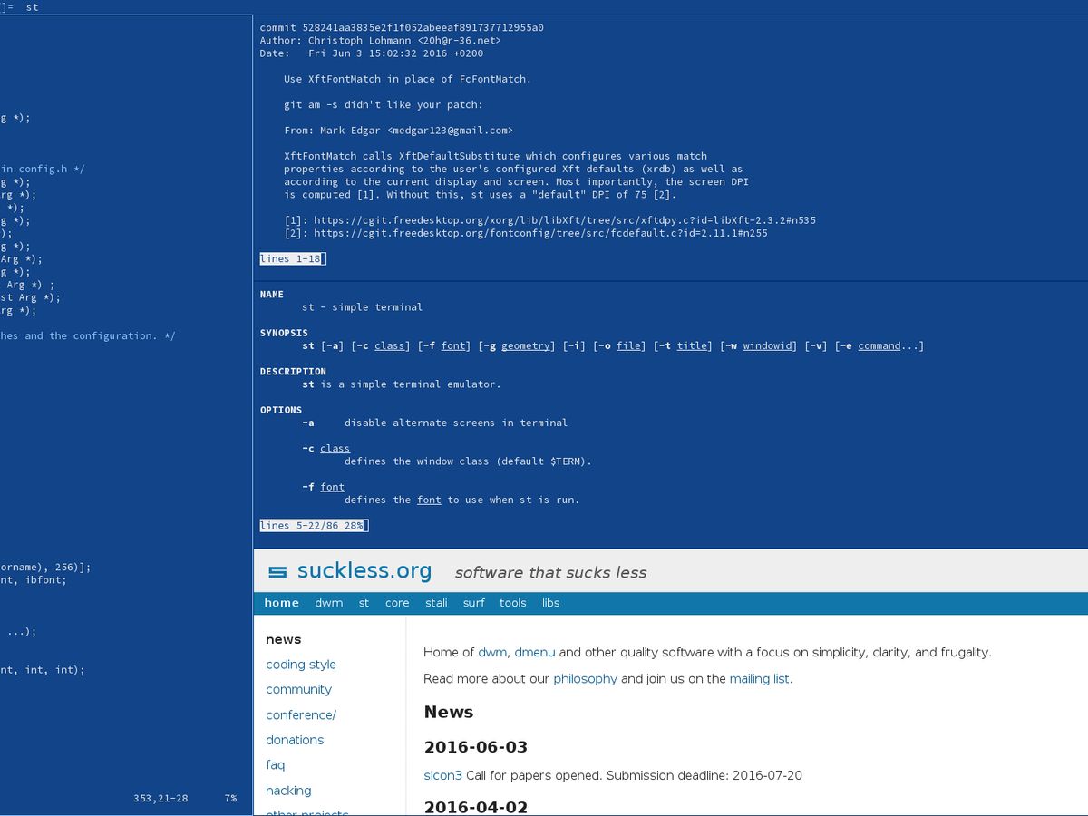Switch to the st tab in navigation bar
This screenshot has height=816, width=1088.
click(364, 603)
